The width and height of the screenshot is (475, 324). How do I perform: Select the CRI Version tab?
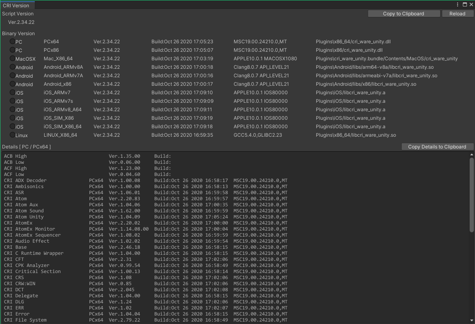point(17,5)
